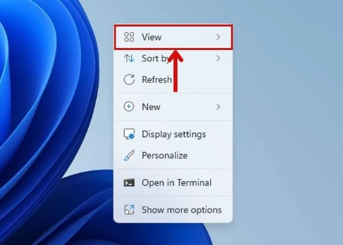Select Show more options text
343x245 pixels.
(x=181, y=210)
